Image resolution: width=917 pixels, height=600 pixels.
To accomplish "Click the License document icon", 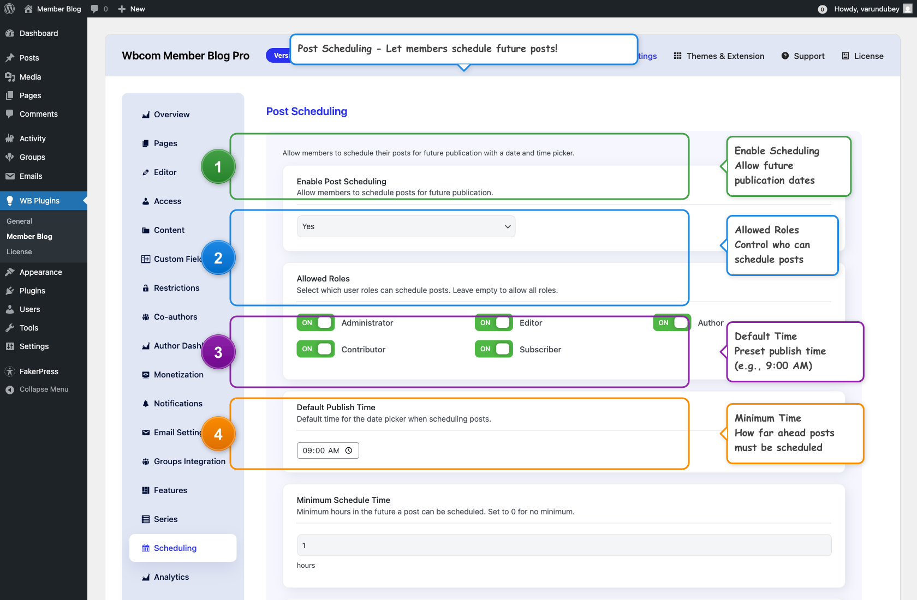I will 845,56.
